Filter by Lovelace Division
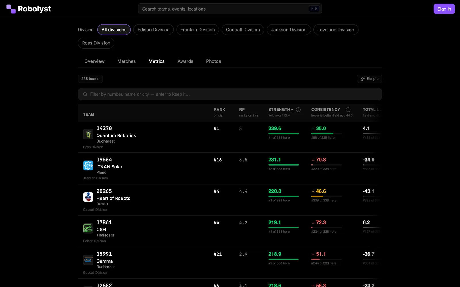This screenshot has width=460, height=287. click(x=336, y=30)
